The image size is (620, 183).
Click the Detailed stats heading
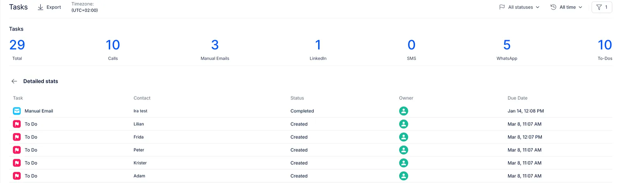coord(41,81)
